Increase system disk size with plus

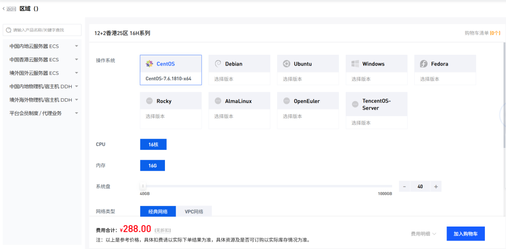click(x=436, y=186)
